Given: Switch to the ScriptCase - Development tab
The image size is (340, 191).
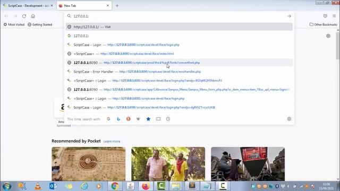Looking at the screenshot, I should [x=28, y=6].
